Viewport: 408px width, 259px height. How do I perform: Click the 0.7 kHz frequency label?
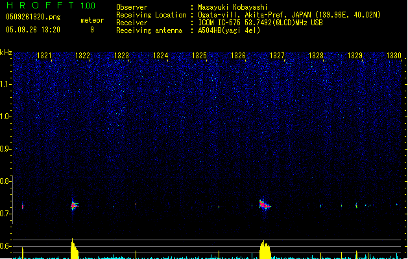(5, 214)
